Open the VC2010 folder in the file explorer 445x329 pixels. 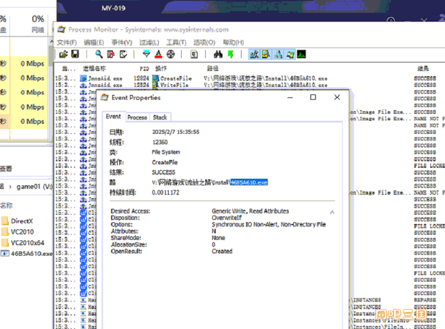[x=18, y=232]
